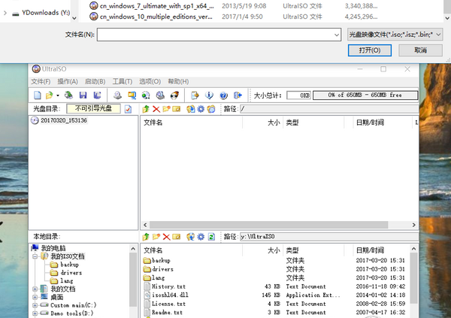Click the 不可引导光盘 boot status field

click(93, 109)
